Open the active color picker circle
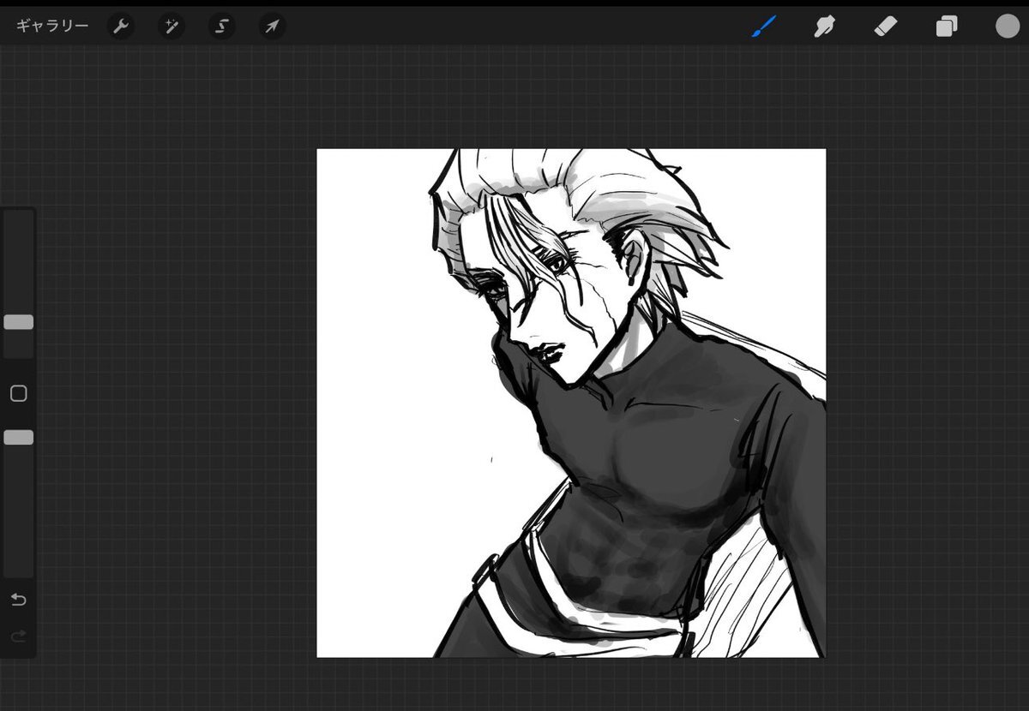 [1008, 27]
